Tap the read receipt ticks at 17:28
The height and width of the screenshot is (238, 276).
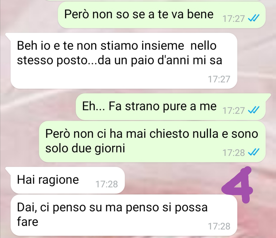tap(254, 152)
